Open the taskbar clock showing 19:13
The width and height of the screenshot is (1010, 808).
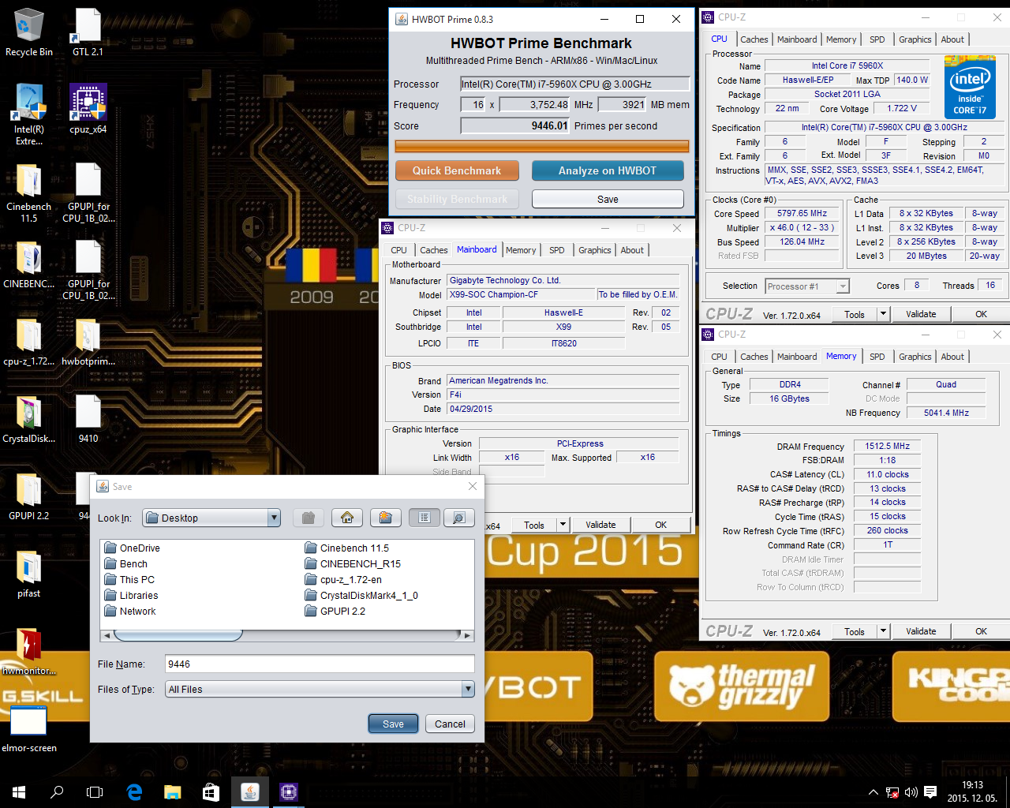point(973,791)
